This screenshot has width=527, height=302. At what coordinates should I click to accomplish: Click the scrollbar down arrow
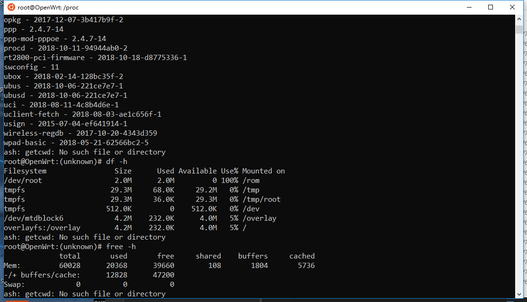tap(519, 294)
